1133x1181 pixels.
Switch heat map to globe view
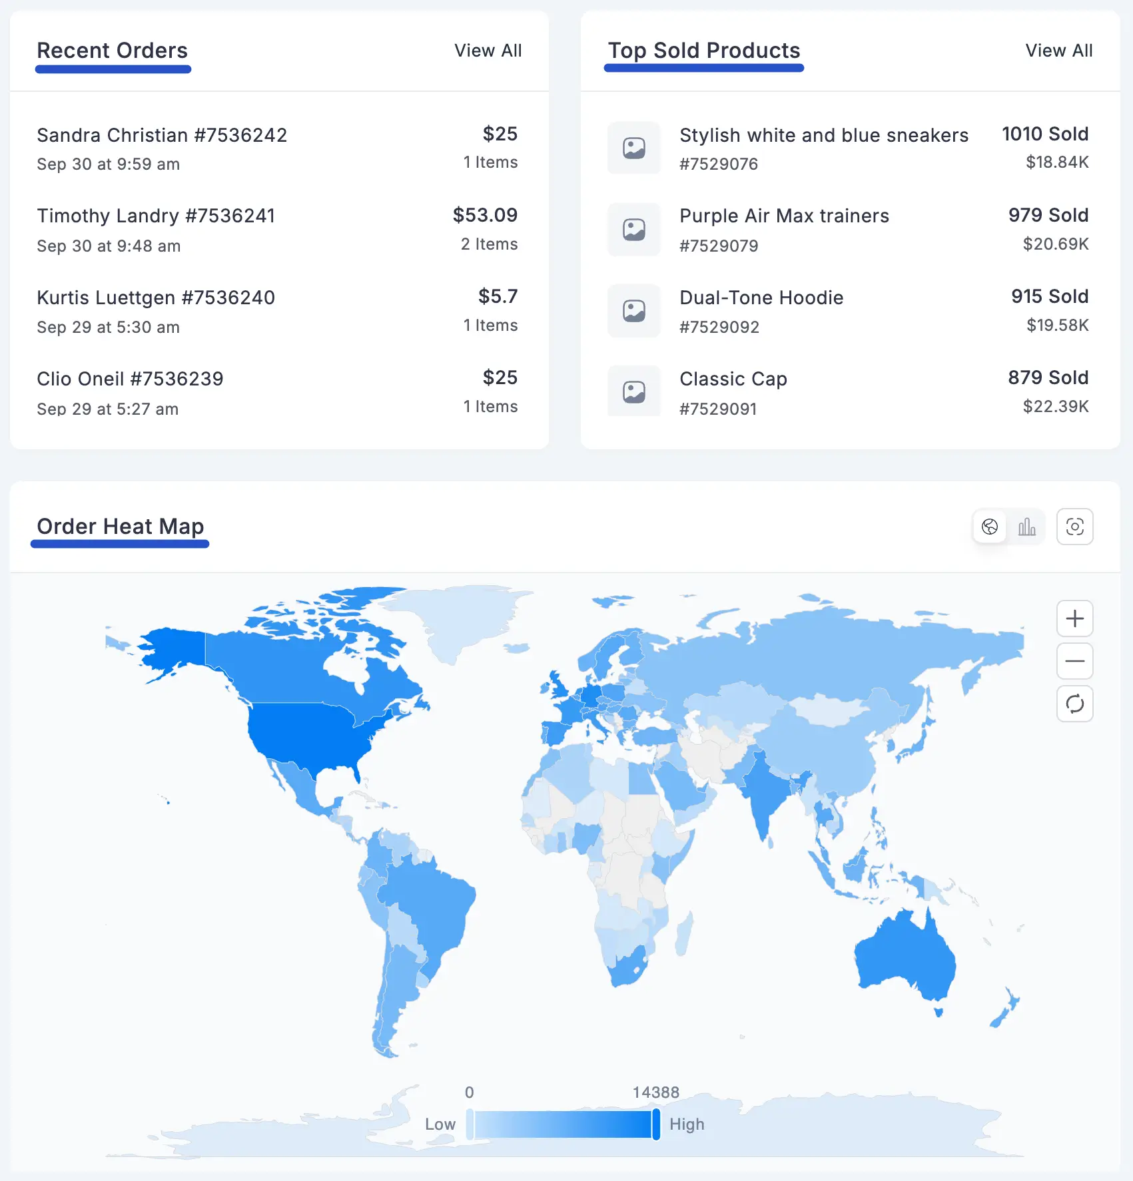point(990,527)
